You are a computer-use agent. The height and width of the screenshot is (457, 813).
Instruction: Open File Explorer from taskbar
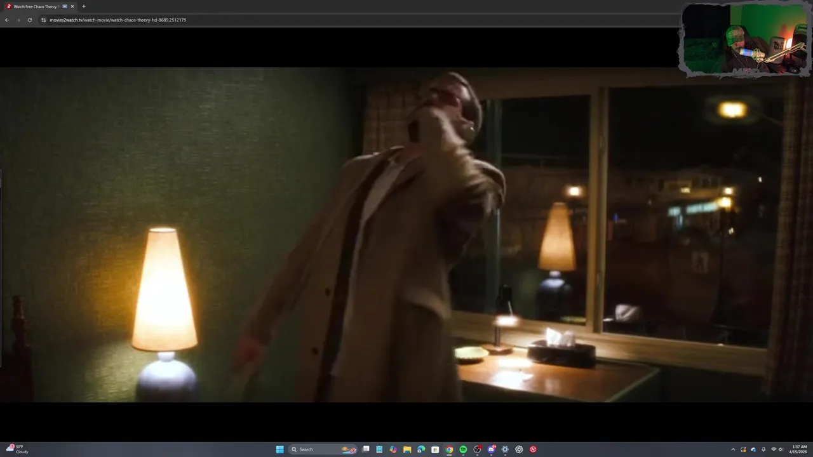coord(407,449)
